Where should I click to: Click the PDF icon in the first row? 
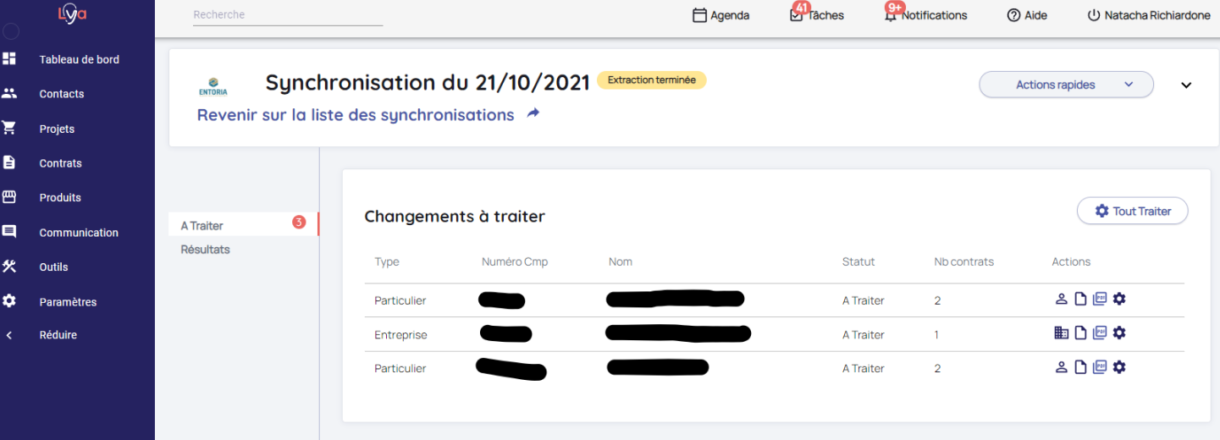[x=1100, y=299]
